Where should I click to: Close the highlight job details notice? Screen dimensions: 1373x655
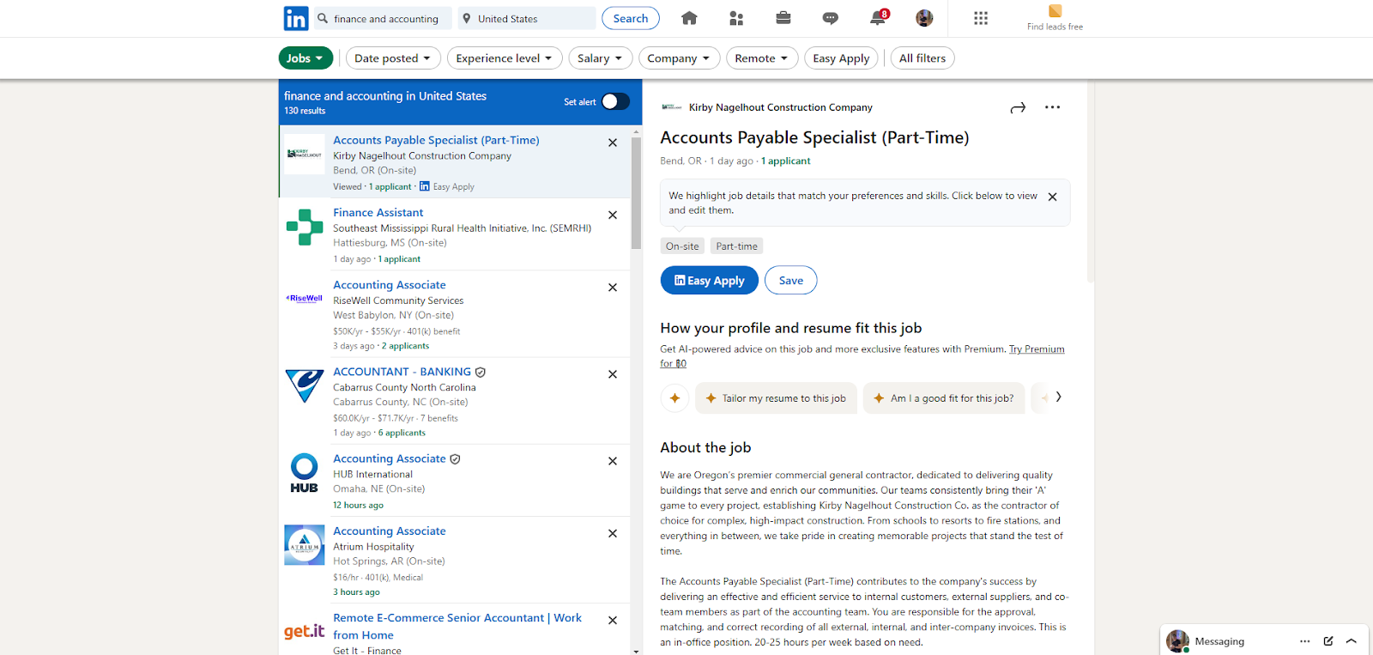pyautogui.click(x=1053, y=197)
